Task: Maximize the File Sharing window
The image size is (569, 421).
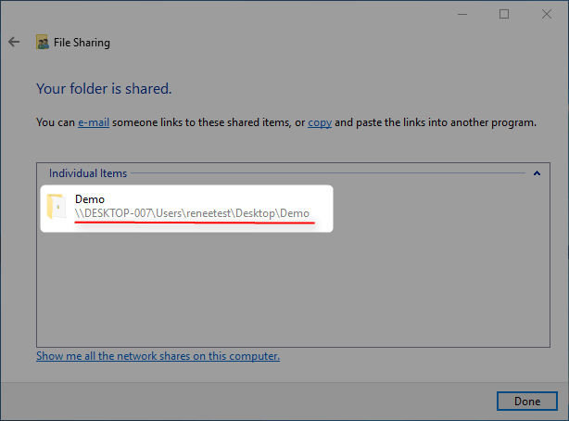Action: (x=504, y=14)
